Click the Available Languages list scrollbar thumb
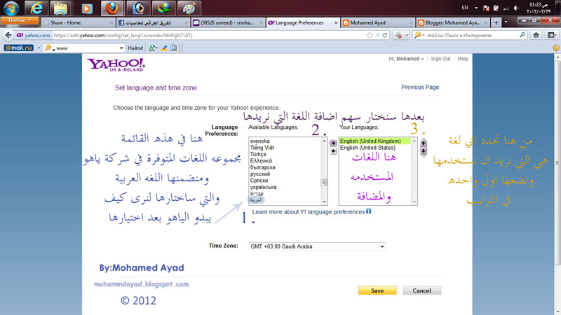 (324, 182)
